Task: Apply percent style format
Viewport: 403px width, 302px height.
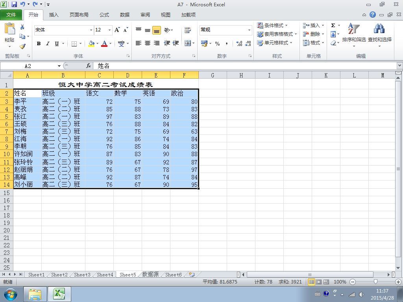Action: tap(217, 43)
